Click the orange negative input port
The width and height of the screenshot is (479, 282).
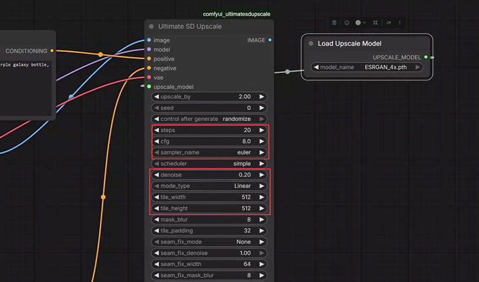(149, 68)
